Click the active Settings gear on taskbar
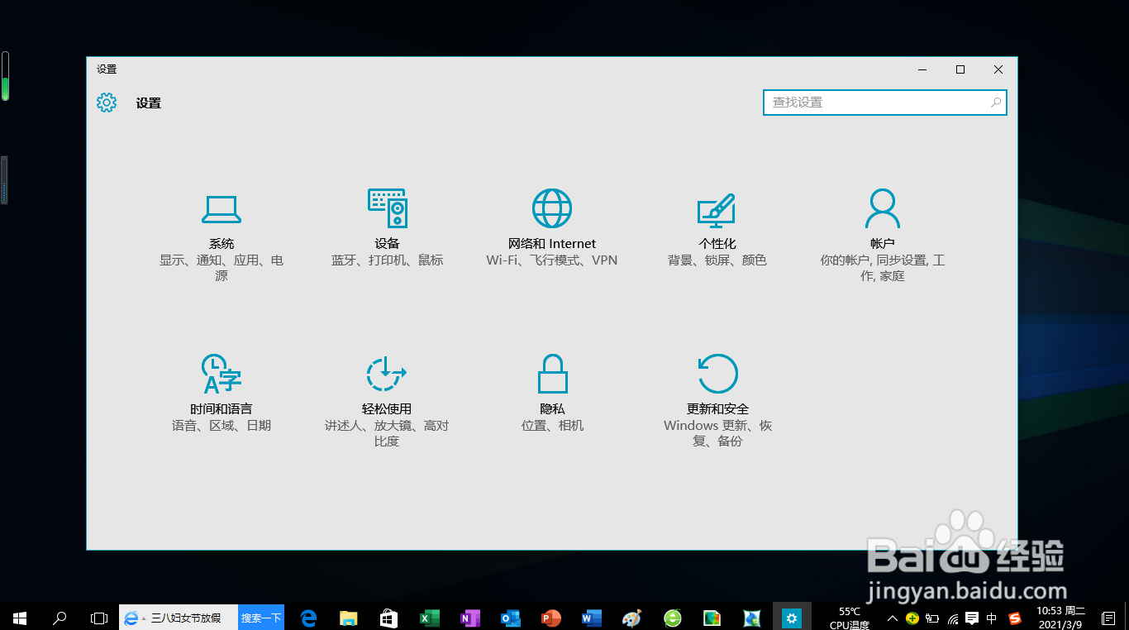 coord(792,618)
